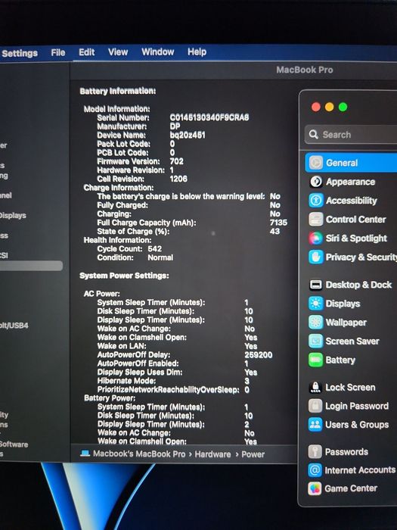Select the highlighted sidebar row in System Information

[x=31, y=266]
